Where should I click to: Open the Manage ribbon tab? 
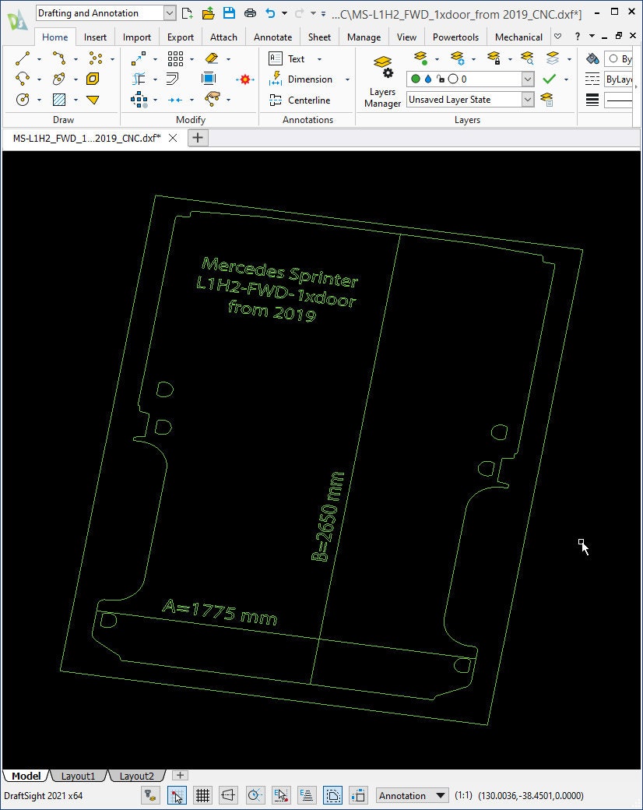(x=364, y=37)
